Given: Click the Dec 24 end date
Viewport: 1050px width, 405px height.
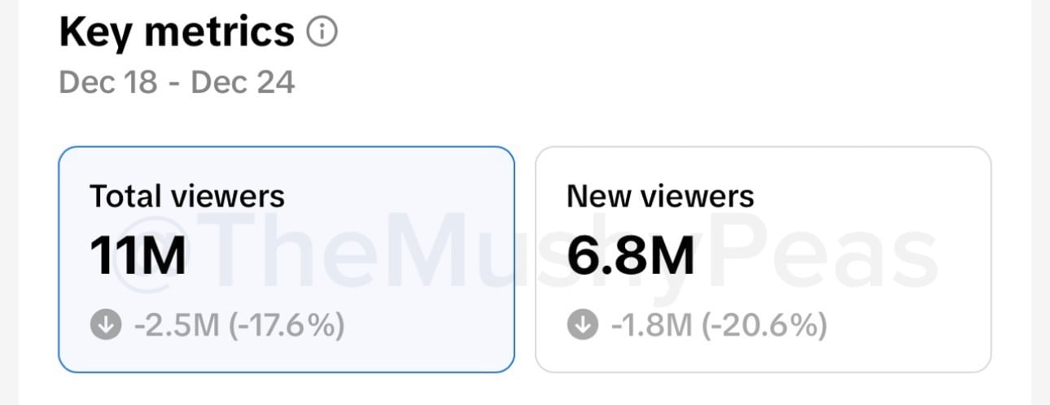Looking at the screenshot, I should tap(243, 82).
